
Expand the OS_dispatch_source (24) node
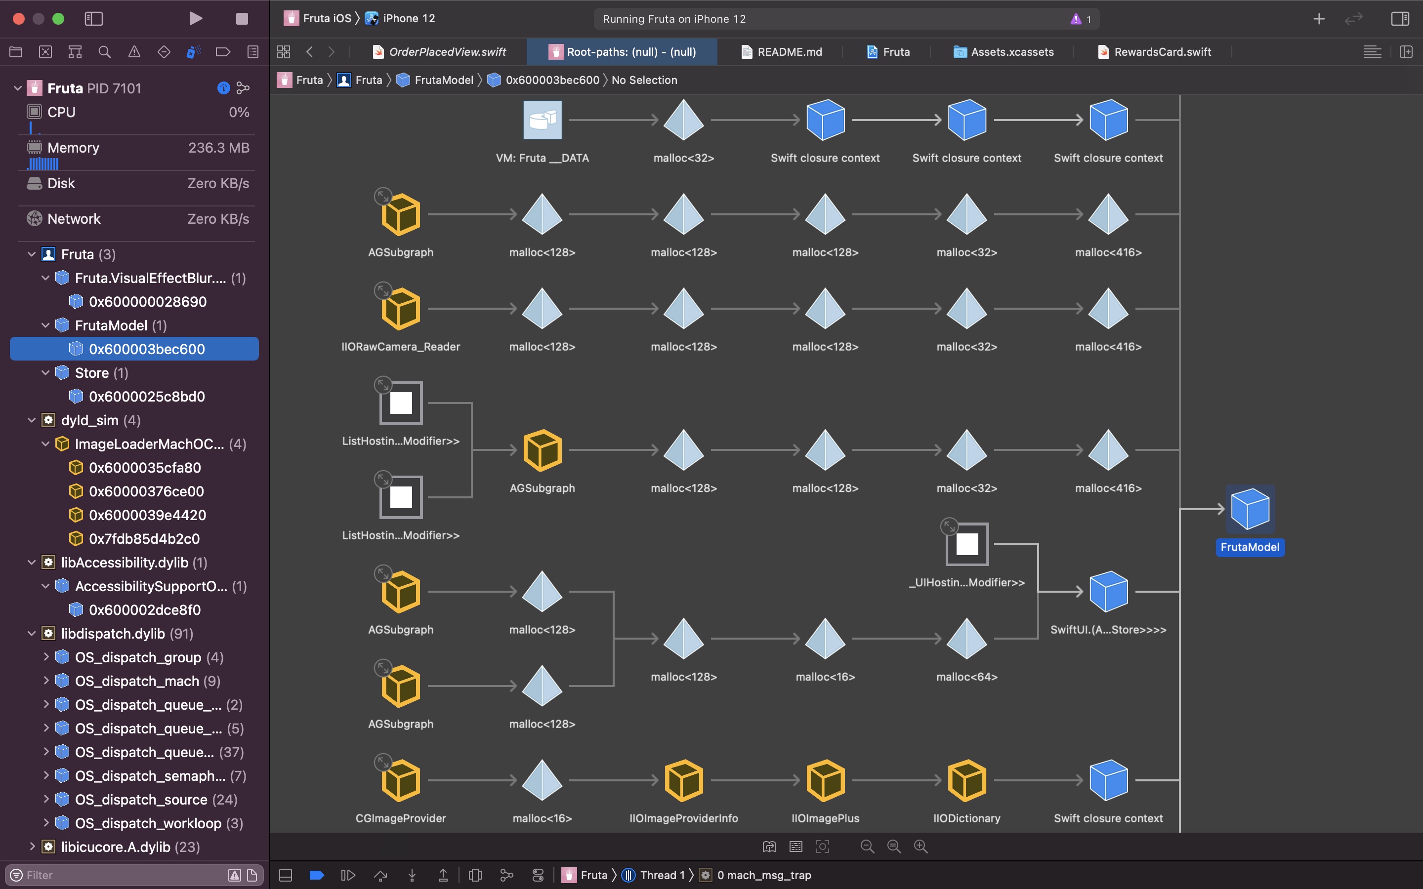45,799
